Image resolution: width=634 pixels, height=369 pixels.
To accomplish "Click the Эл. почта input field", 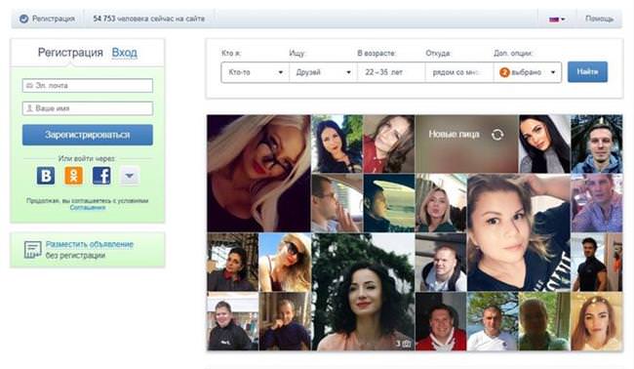I will pos(88,85).
